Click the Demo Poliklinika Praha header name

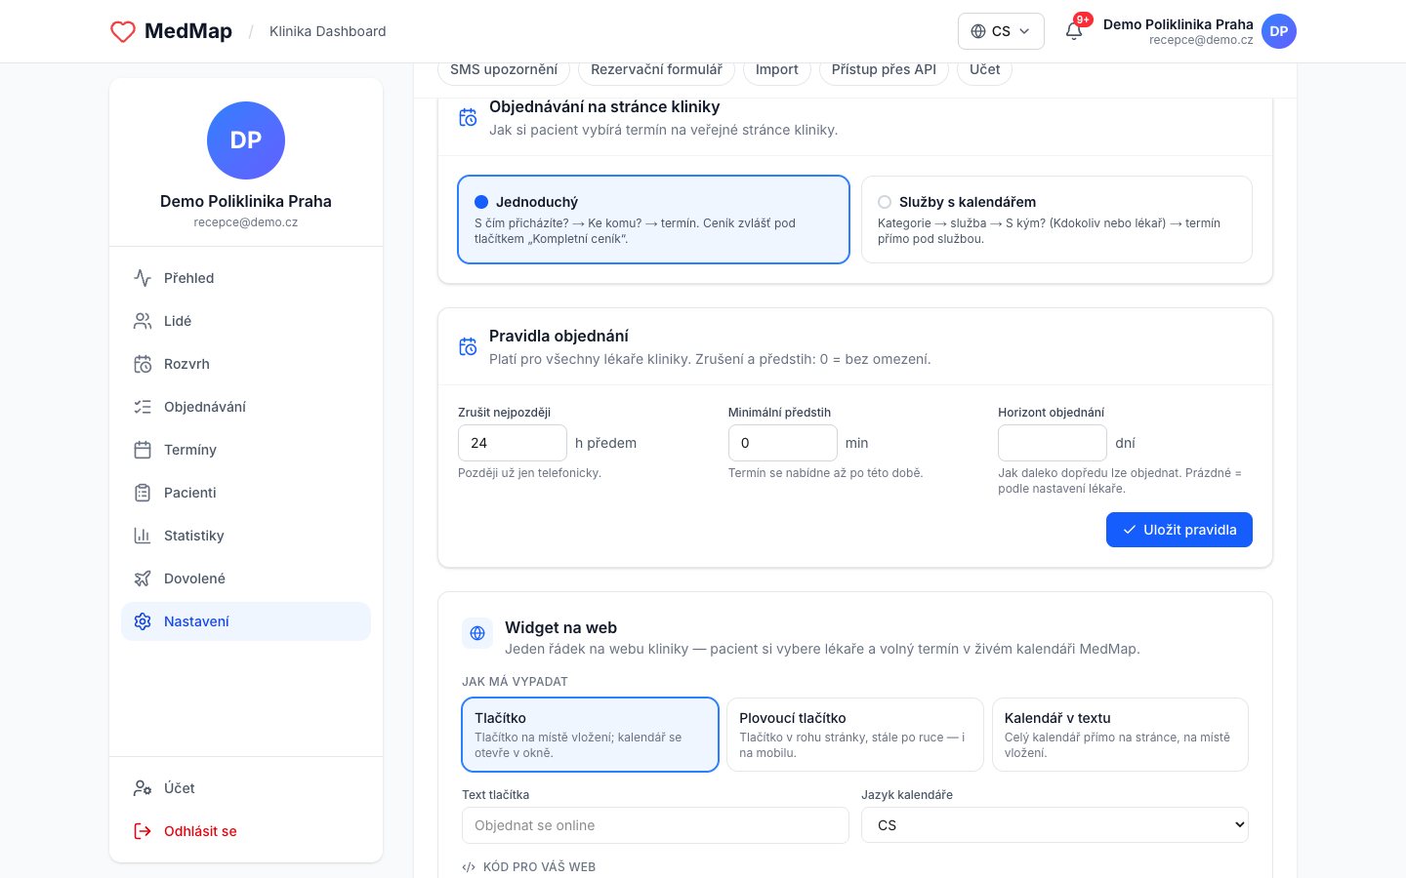[1179, 24]
